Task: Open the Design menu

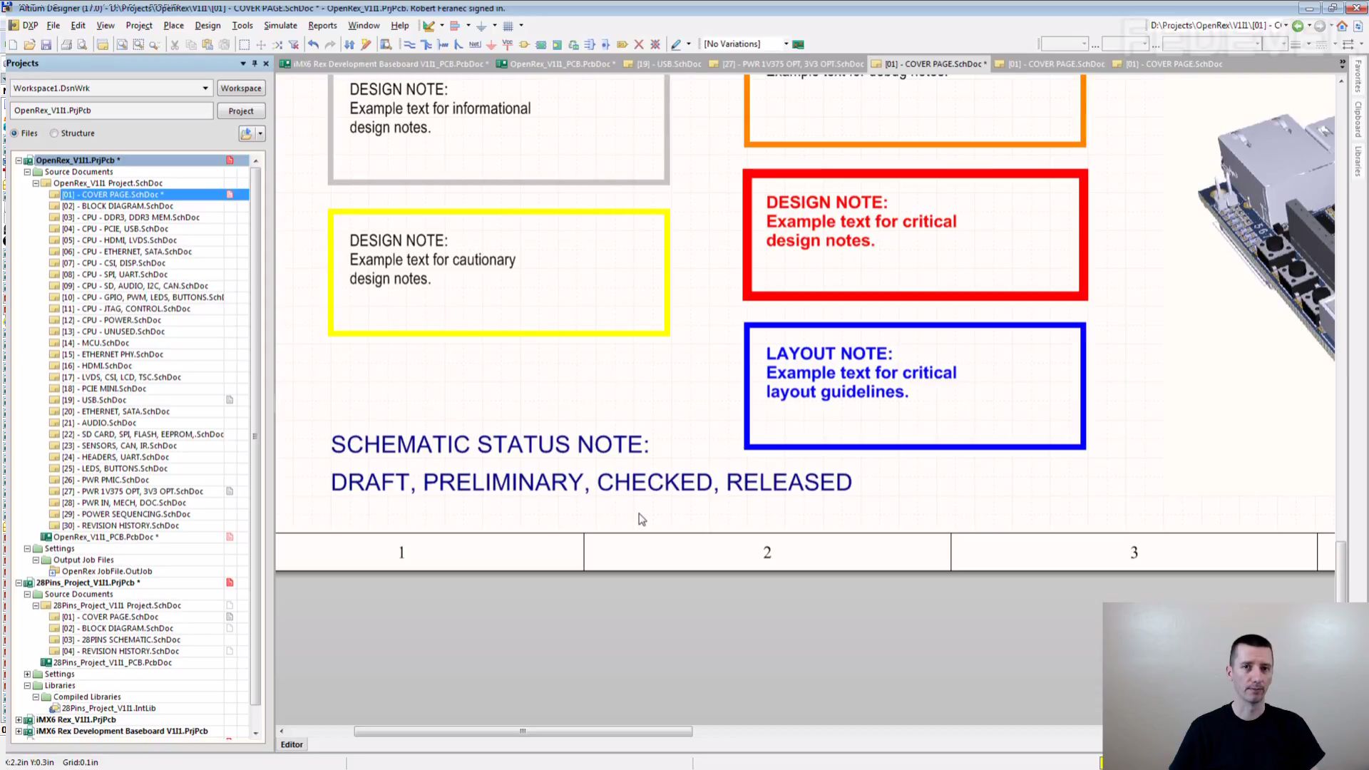Action: tap(207, 26)
